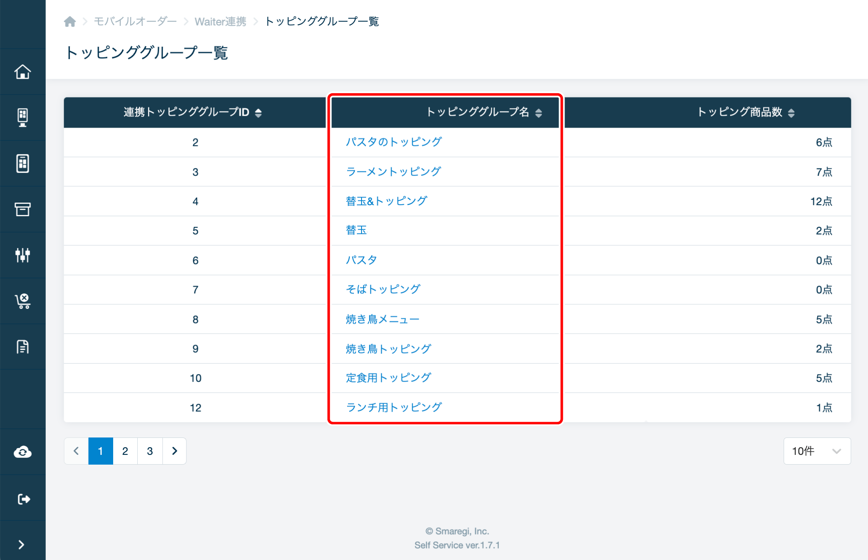Screen dimensions: 868x560
Task: Click the cart cancel sidebar icon
Action: coord(22,301)
